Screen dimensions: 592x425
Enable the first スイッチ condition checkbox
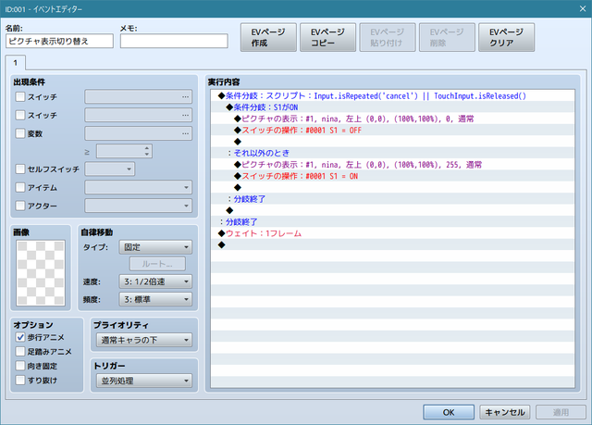click(20, 96)
